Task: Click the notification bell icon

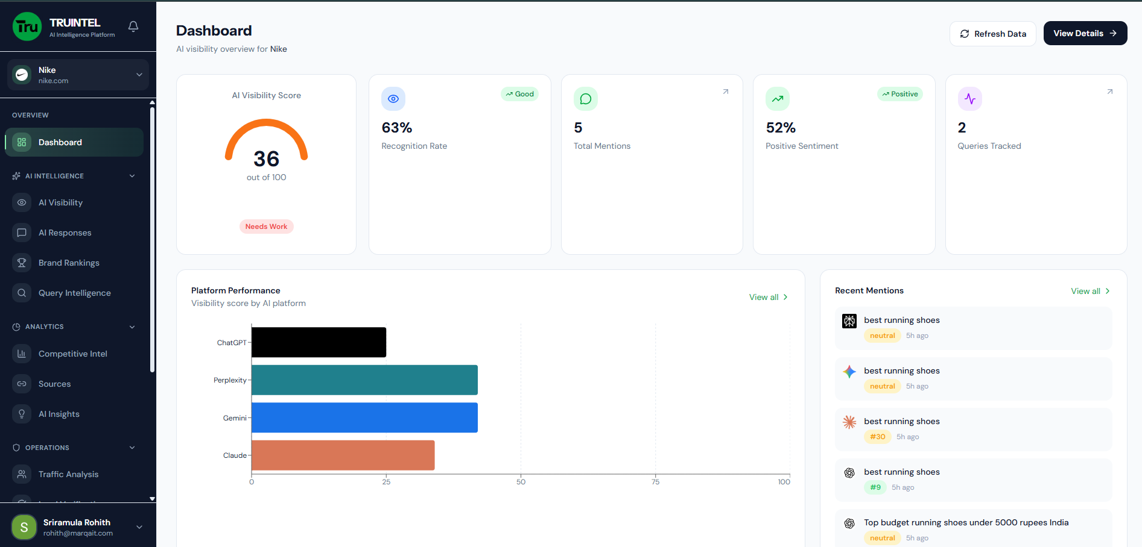Action: point(133,27)
